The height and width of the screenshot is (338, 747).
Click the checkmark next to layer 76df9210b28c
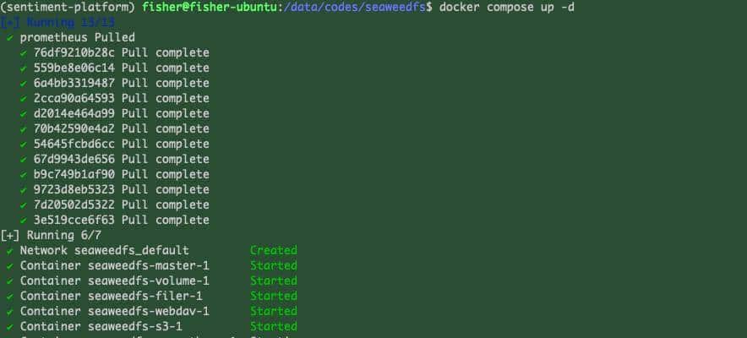pos(25,53)
